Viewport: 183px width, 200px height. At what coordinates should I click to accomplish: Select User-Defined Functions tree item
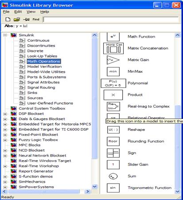50,103
